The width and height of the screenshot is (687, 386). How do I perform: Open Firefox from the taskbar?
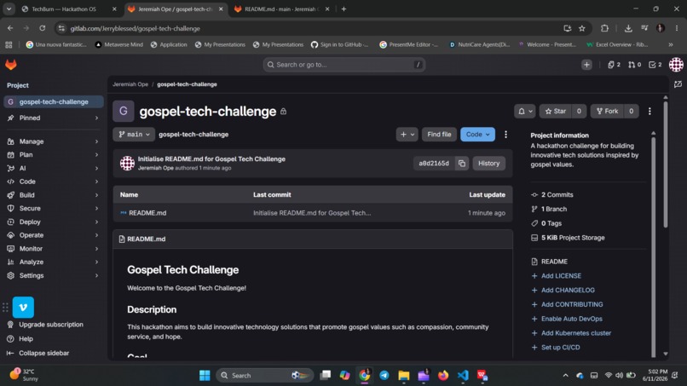[443, 376]
